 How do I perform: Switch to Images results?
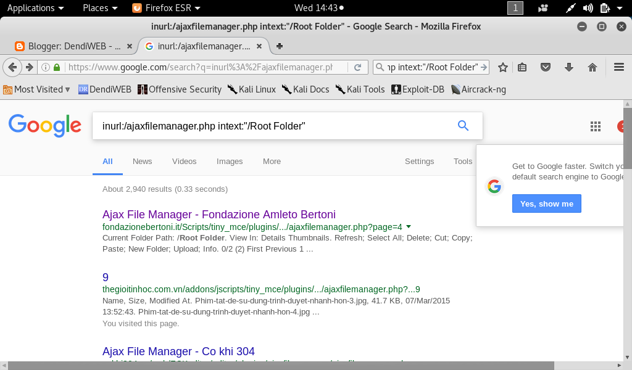coord(230,162)
